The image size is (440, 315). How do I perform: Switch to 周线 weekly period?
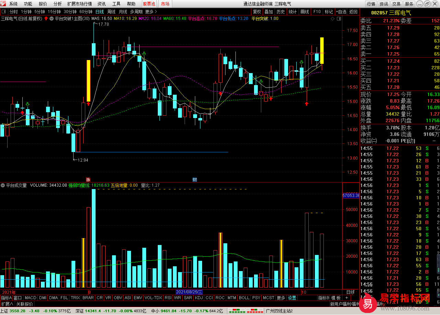pyautogui.click(x=111, y=12)
